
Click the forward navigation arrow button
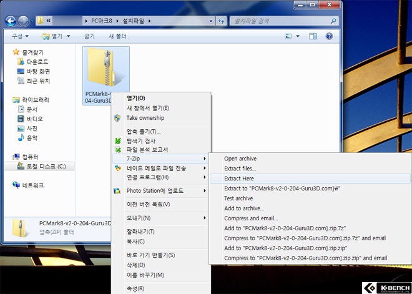[x=23, y=21]
